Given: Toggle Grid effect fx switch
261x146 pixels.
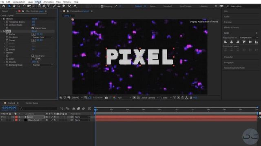Looking at the screenshot, I should [x=4, y=31].
